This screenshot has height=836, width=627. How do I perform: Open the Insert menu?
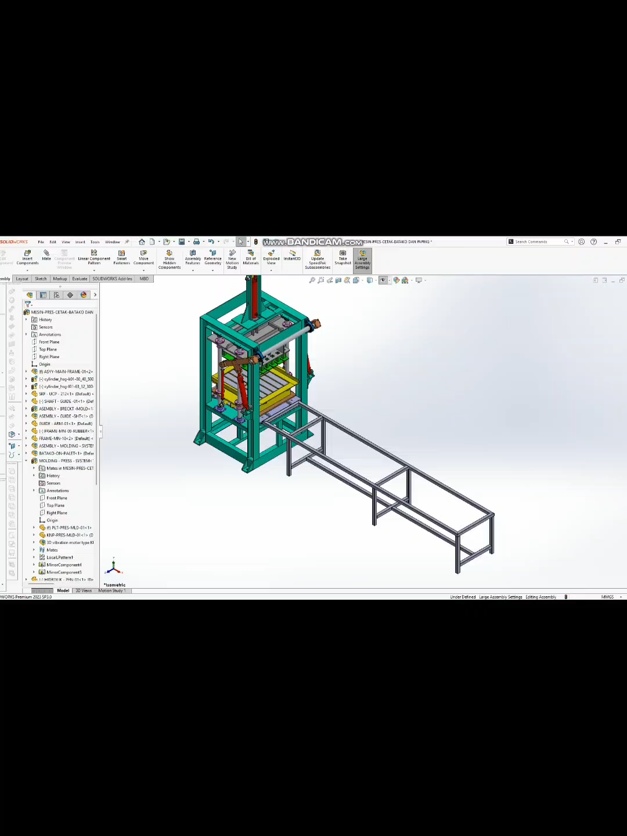click(x=80, y=242)
